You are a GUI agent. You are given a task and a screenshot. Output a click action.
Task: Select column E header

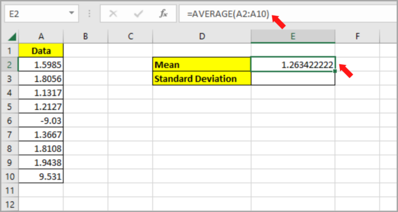293,37
